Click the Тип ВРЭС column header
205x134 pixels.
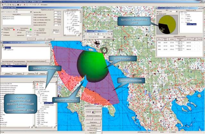pos(17,64)
